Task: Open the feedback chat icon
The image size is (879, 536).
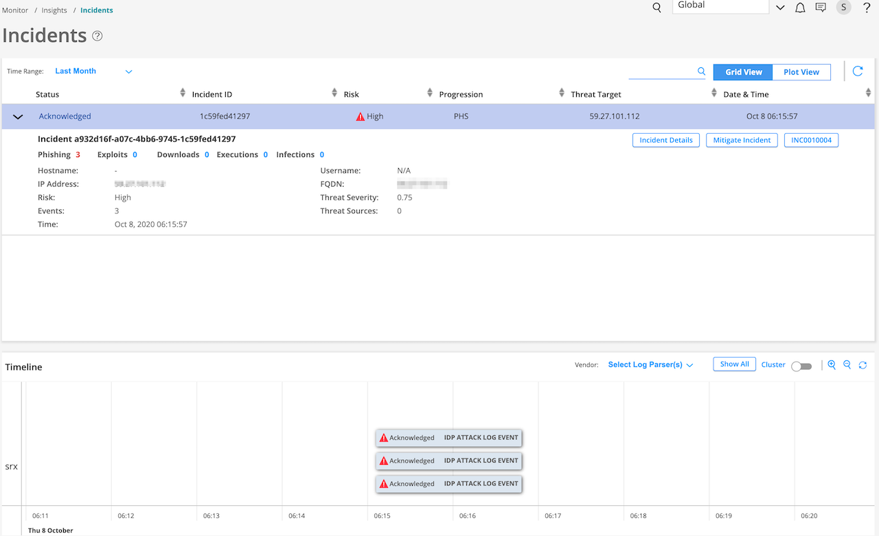Action: click(x=821, y=8)
